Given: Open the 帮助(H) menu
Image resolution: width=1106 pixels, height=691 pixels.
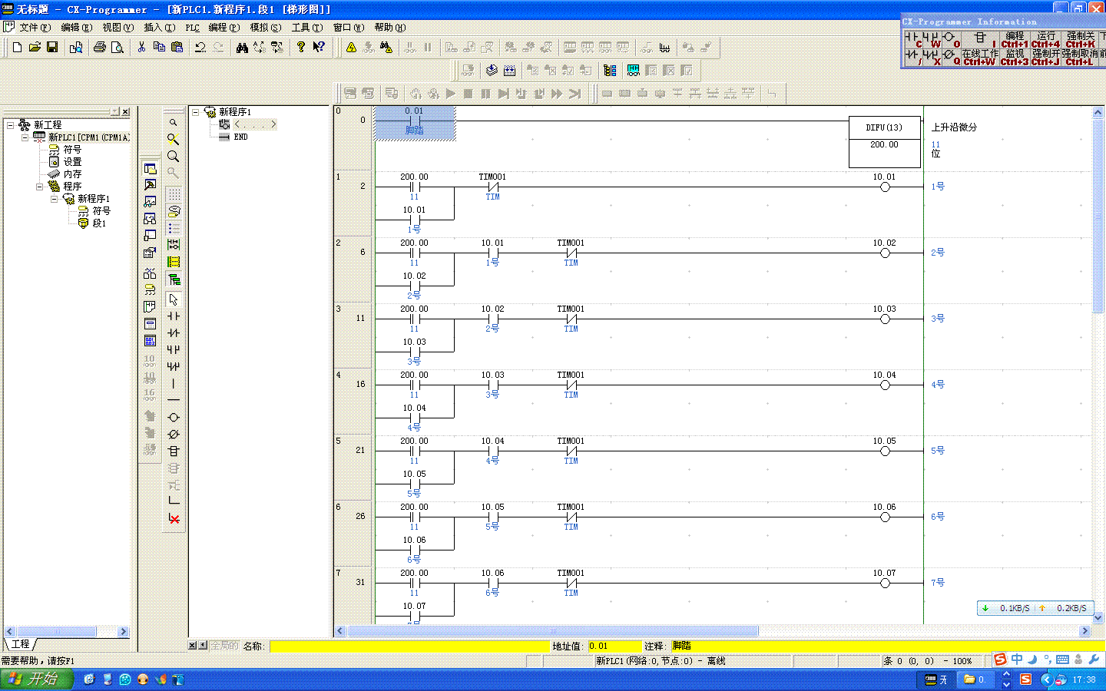Looking at the screenshot, I should [390, 28].
